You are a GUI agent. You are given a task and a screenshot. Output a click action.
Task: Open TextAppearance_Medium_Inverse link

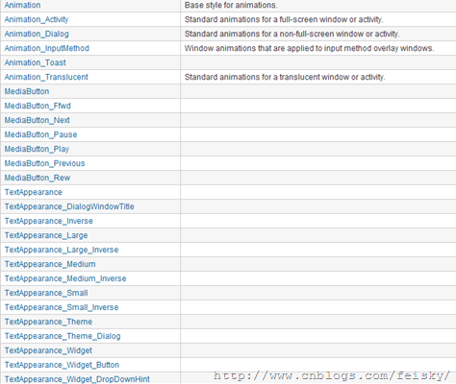coord(65,278)
